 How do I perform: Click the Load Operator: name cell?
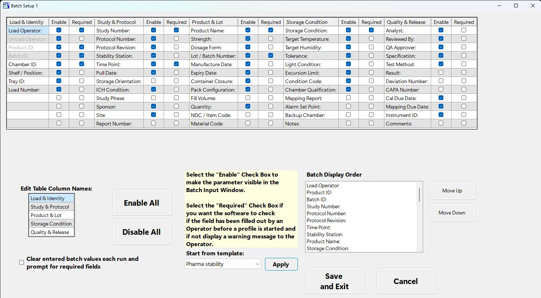[28, 31]
